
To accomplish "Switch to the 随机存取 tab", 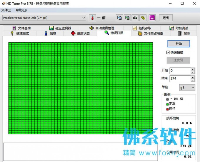I will 142,28.
